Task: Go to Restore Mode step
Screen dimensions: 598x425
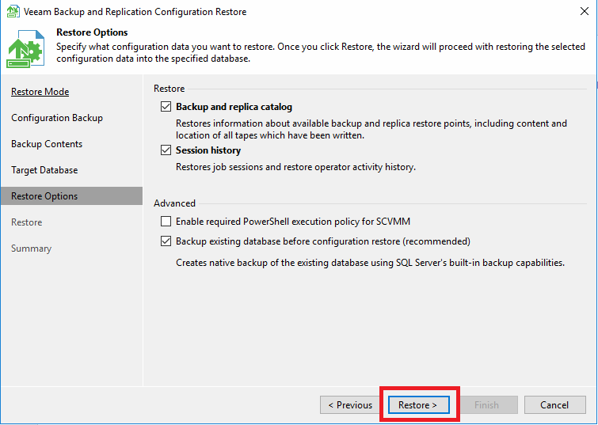Action: pos(40,92)
